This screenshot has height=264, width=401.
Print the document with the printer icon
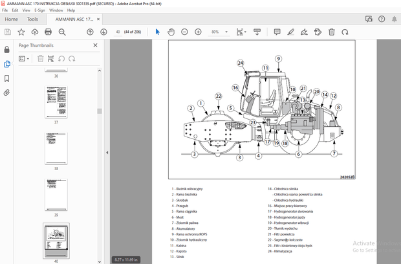pos(48,32)
